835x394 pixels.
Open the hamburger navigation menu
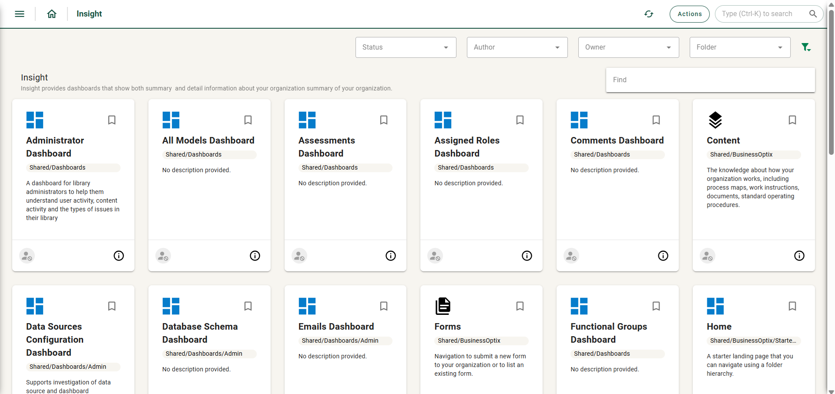pos(20,14)
